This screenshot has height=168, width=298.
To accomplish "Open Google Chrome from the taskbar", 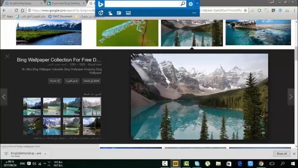I will 261,164.
